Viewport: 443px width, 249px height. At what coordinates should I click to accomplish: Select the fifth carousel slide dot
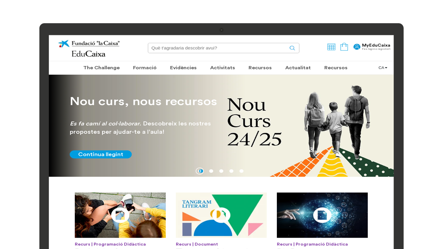242,171
